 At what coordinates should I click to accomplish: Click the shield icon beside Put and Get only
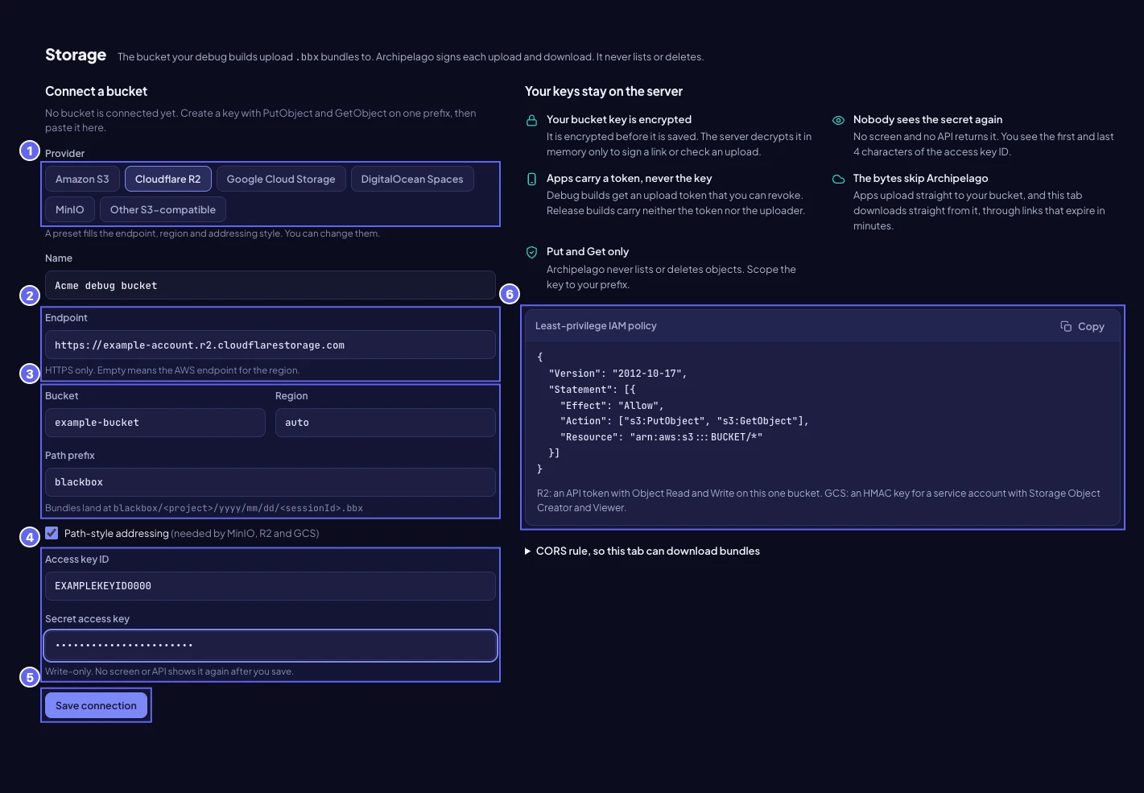(x=531, y=252)
